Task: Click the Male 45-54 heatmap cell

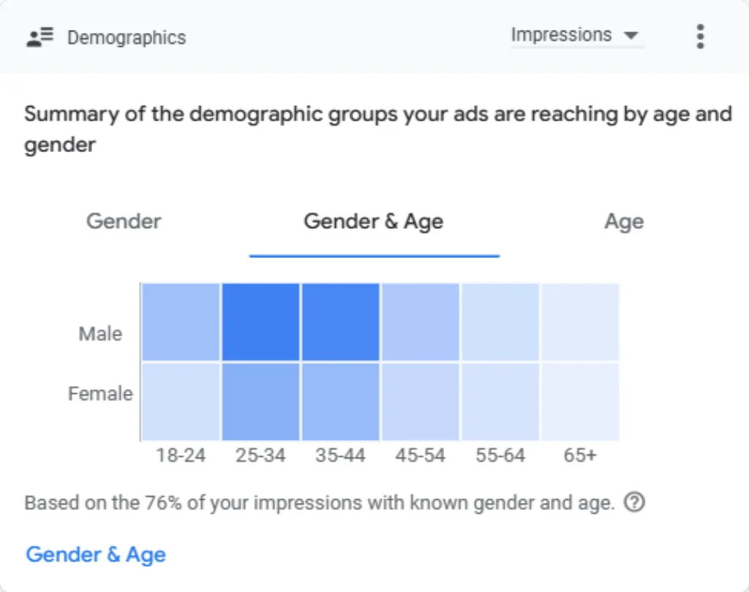Action: coord(421,322)
